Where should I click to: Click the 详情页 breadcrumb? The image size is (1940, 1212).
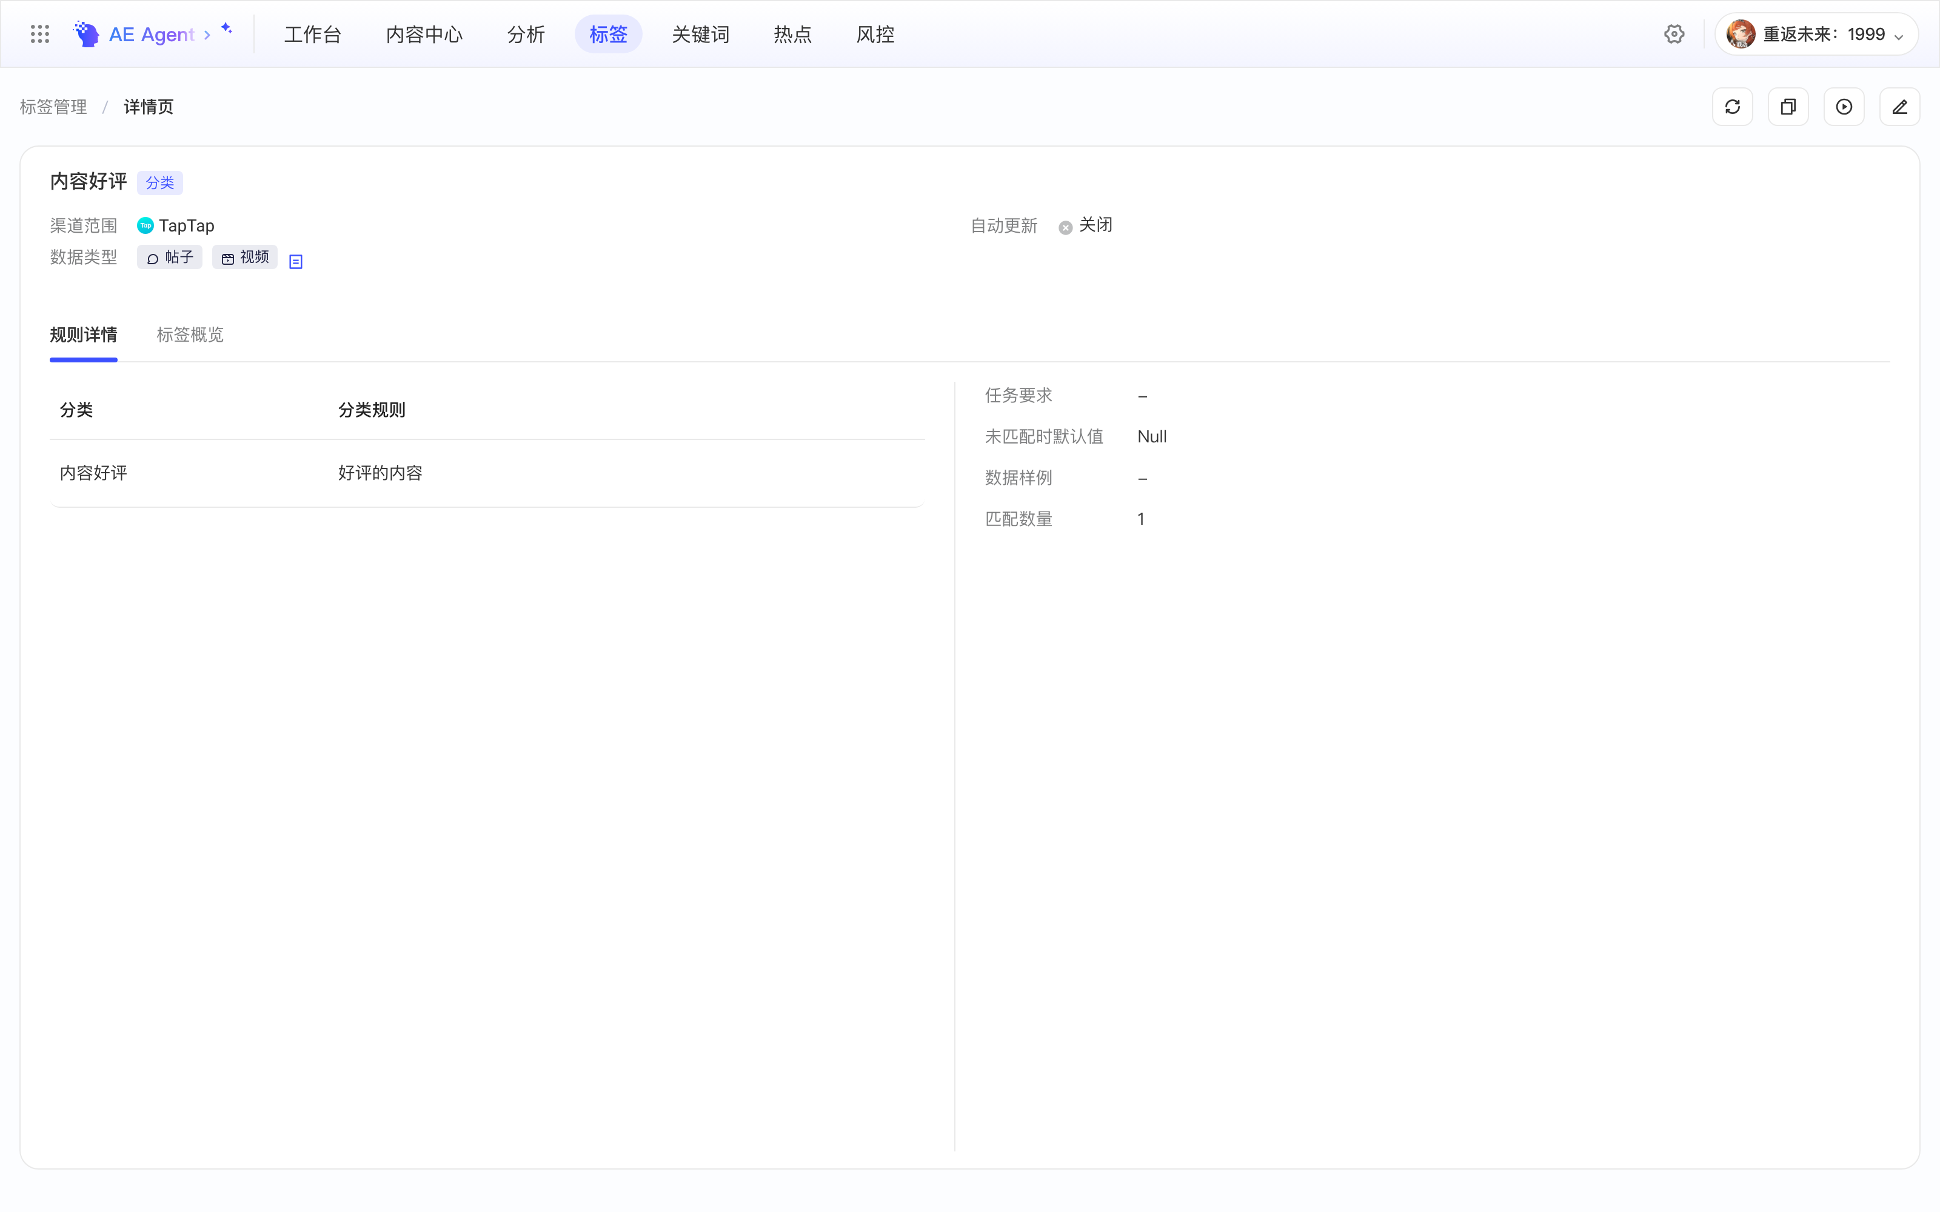point(149,107)
